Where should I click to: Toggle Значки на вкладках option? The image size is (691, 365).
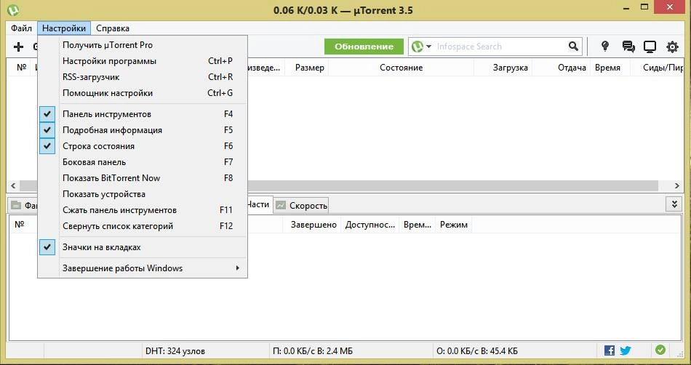tap(143, 247)
